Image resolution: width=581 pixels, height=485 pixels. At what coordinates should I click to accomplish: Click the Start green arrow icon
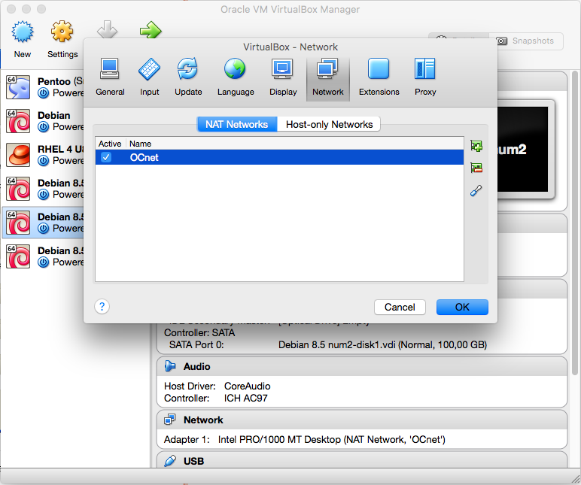[x=151, y=30]
